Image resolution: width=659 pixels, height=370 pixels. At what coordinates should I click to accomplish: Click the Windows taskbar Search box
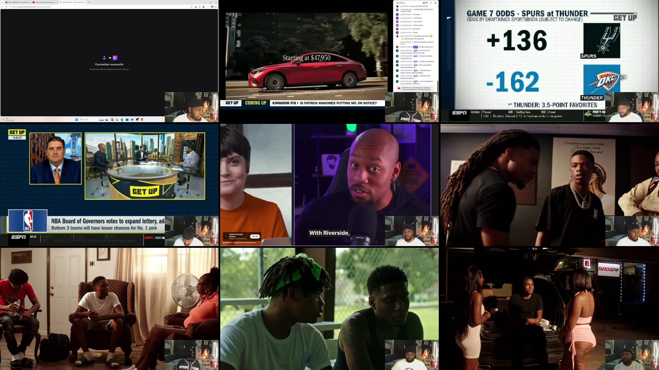91,119
